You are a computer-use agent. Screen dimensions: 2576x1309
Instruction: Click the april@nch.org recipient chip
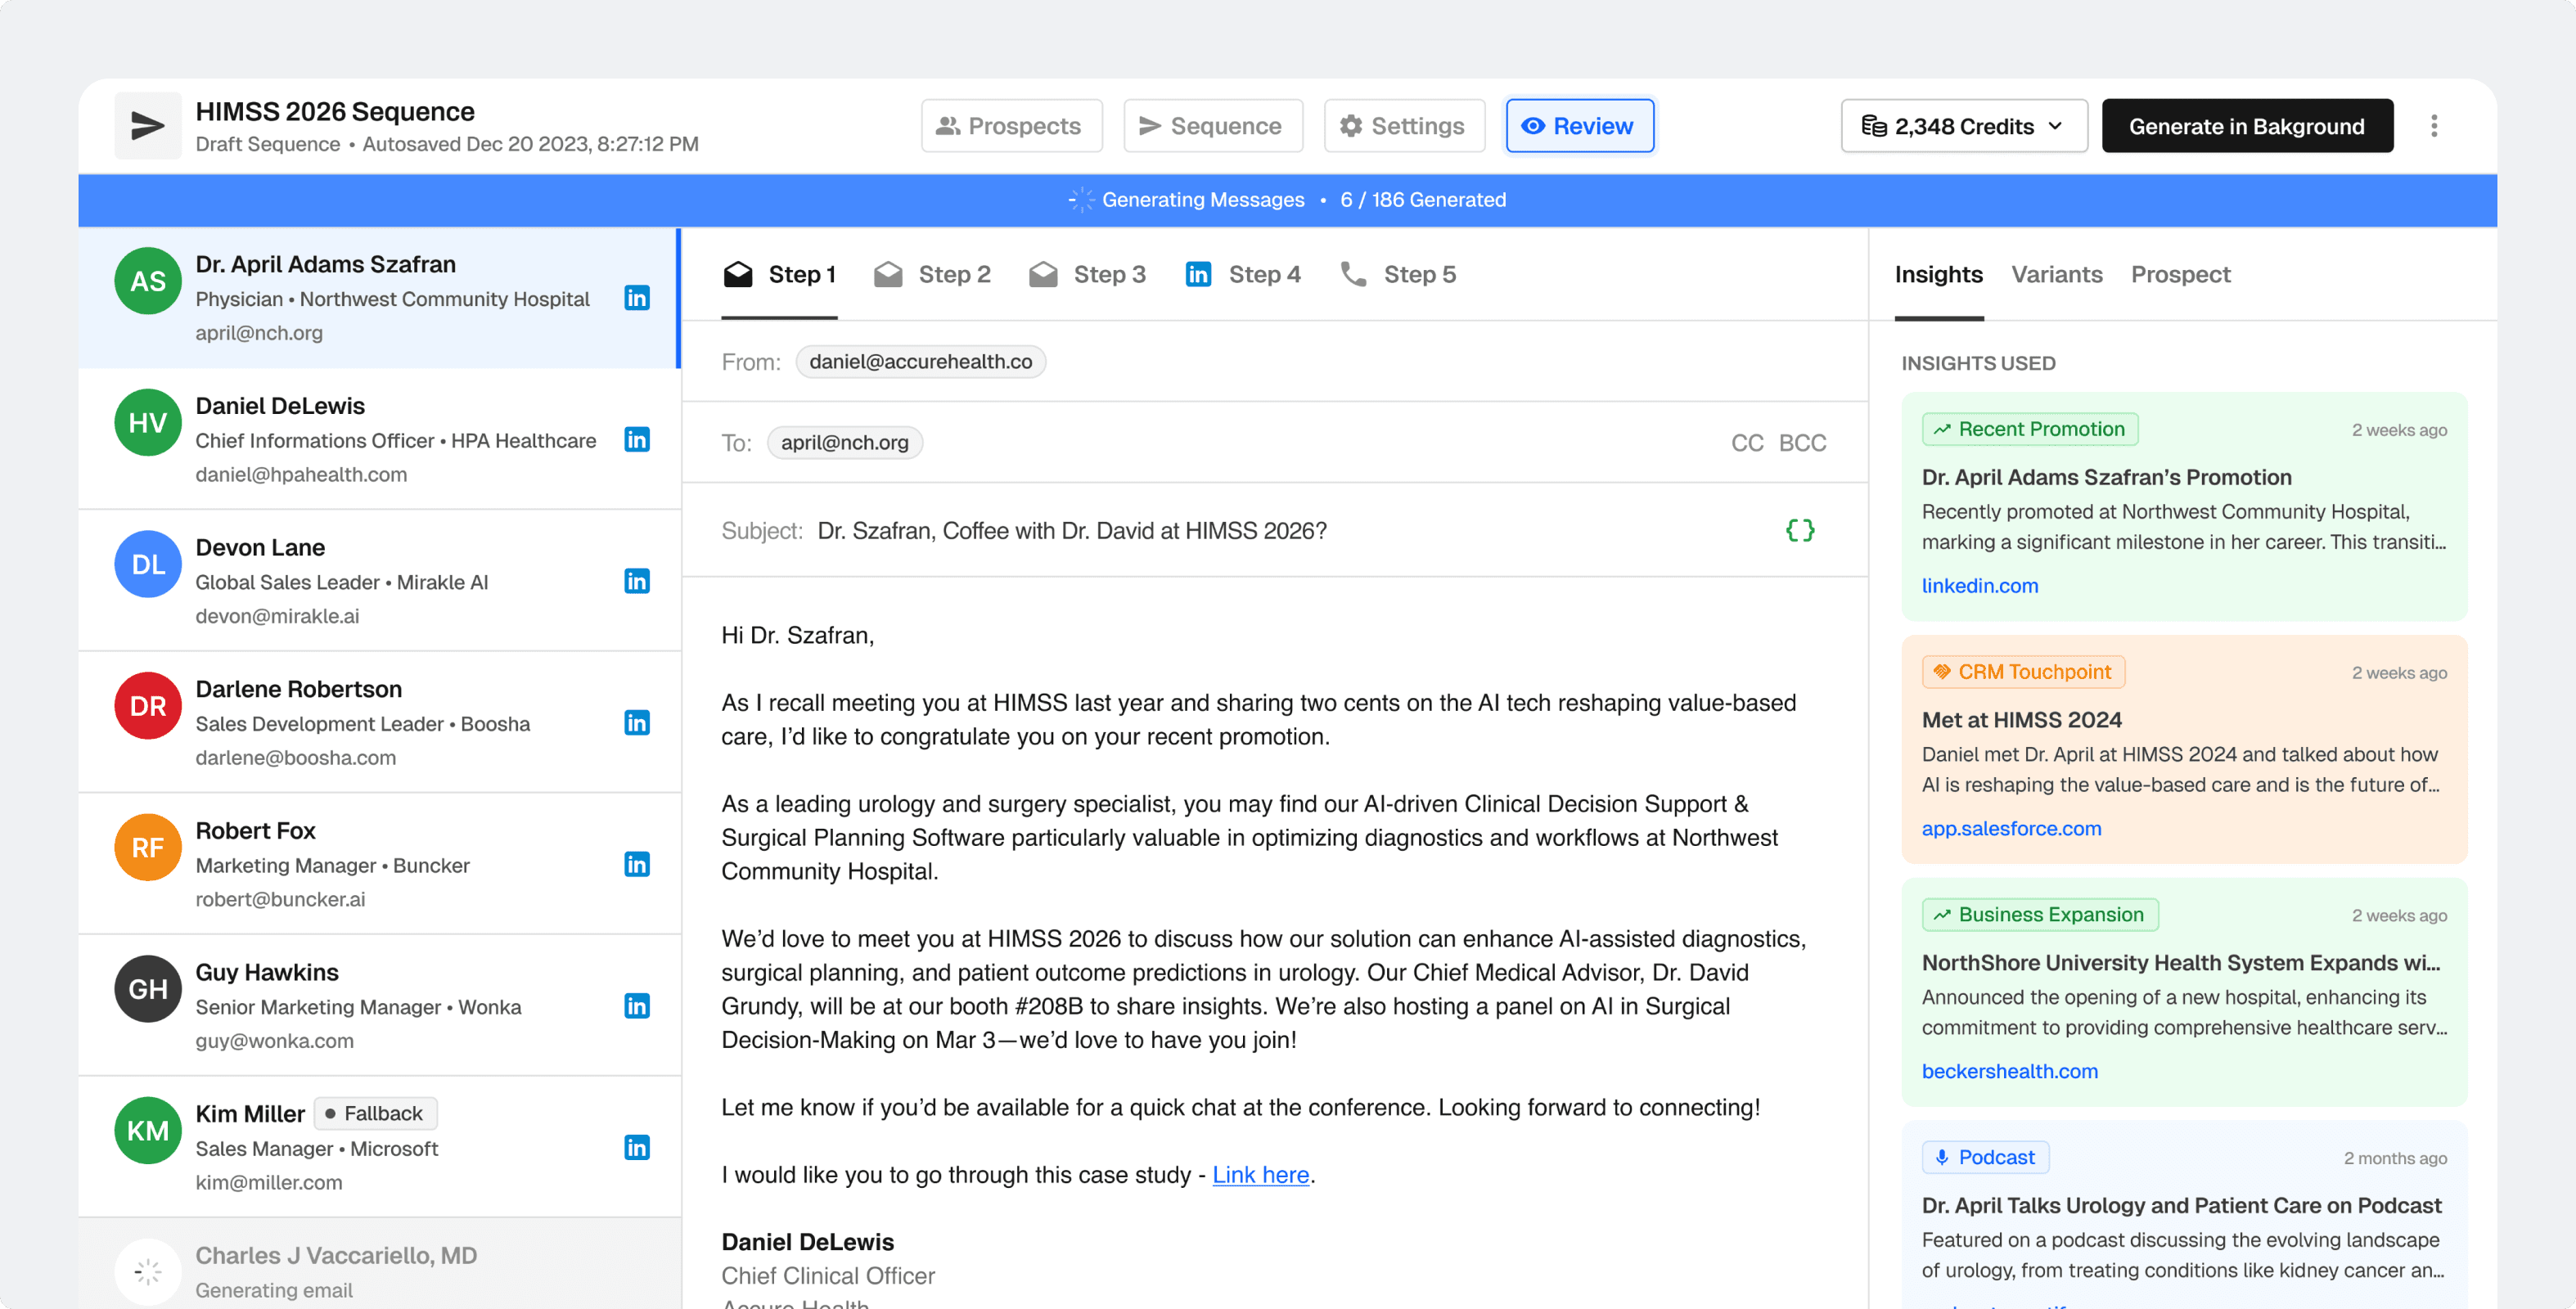coord(844,443)
